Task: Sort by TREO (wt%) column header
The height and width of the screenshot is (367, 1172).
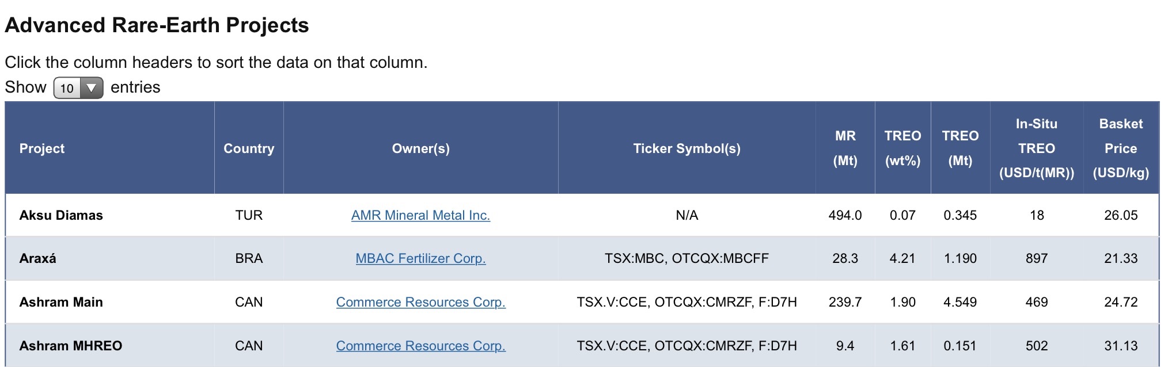Action: coord(903,148)
